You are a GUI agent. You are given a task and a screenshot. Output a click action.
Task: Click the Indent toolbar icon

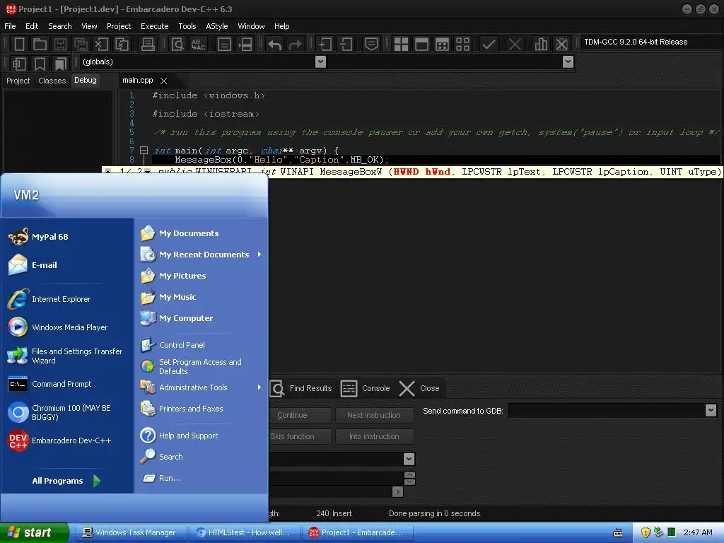coord(325,45)
